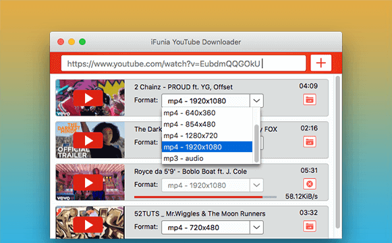This screenshot has height=243, width=392.
Task: Click greyed mp4 - 1920x1080 format field of Boblo Boat
Action: [x=206, y=185]
